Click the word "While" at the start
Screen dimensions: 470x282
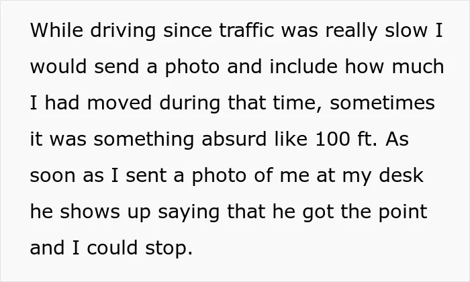click(56, 30)
